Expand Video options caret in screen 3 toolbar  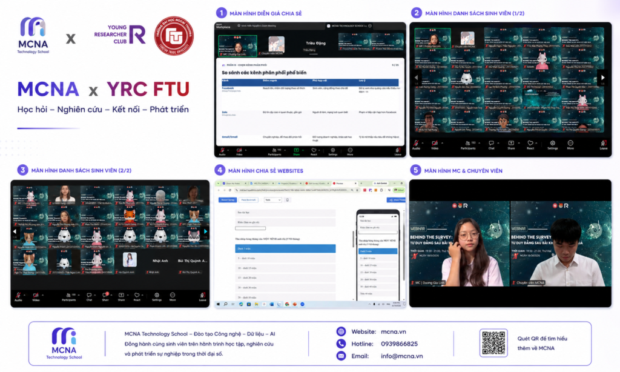pos(43,295)
